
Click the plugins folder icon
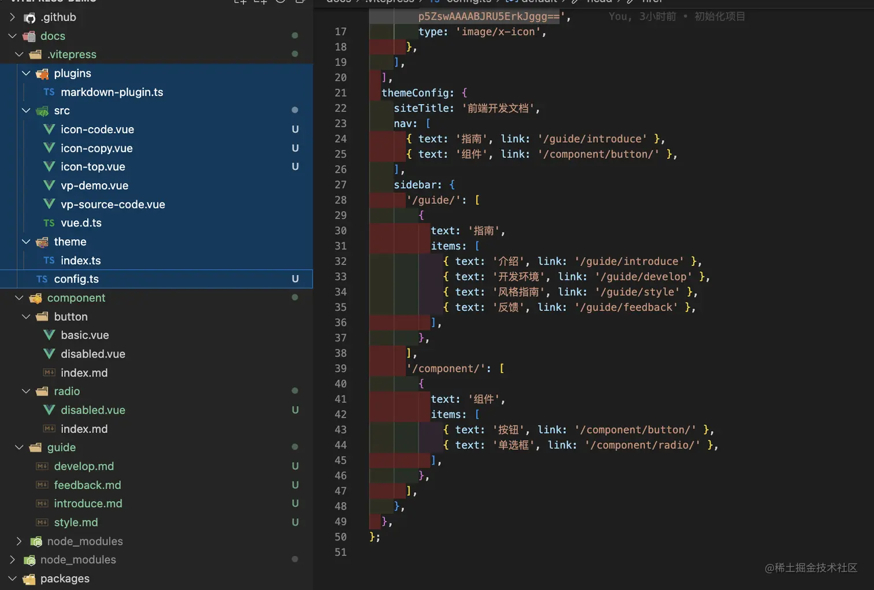click(x=42, y=73)
